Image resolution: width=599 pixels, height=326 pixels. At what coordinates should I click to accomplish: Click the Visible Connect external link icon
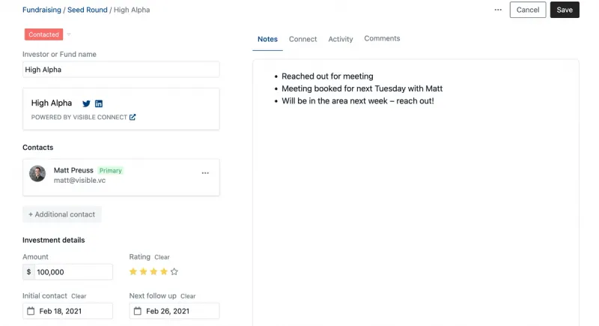click(133, 117)
